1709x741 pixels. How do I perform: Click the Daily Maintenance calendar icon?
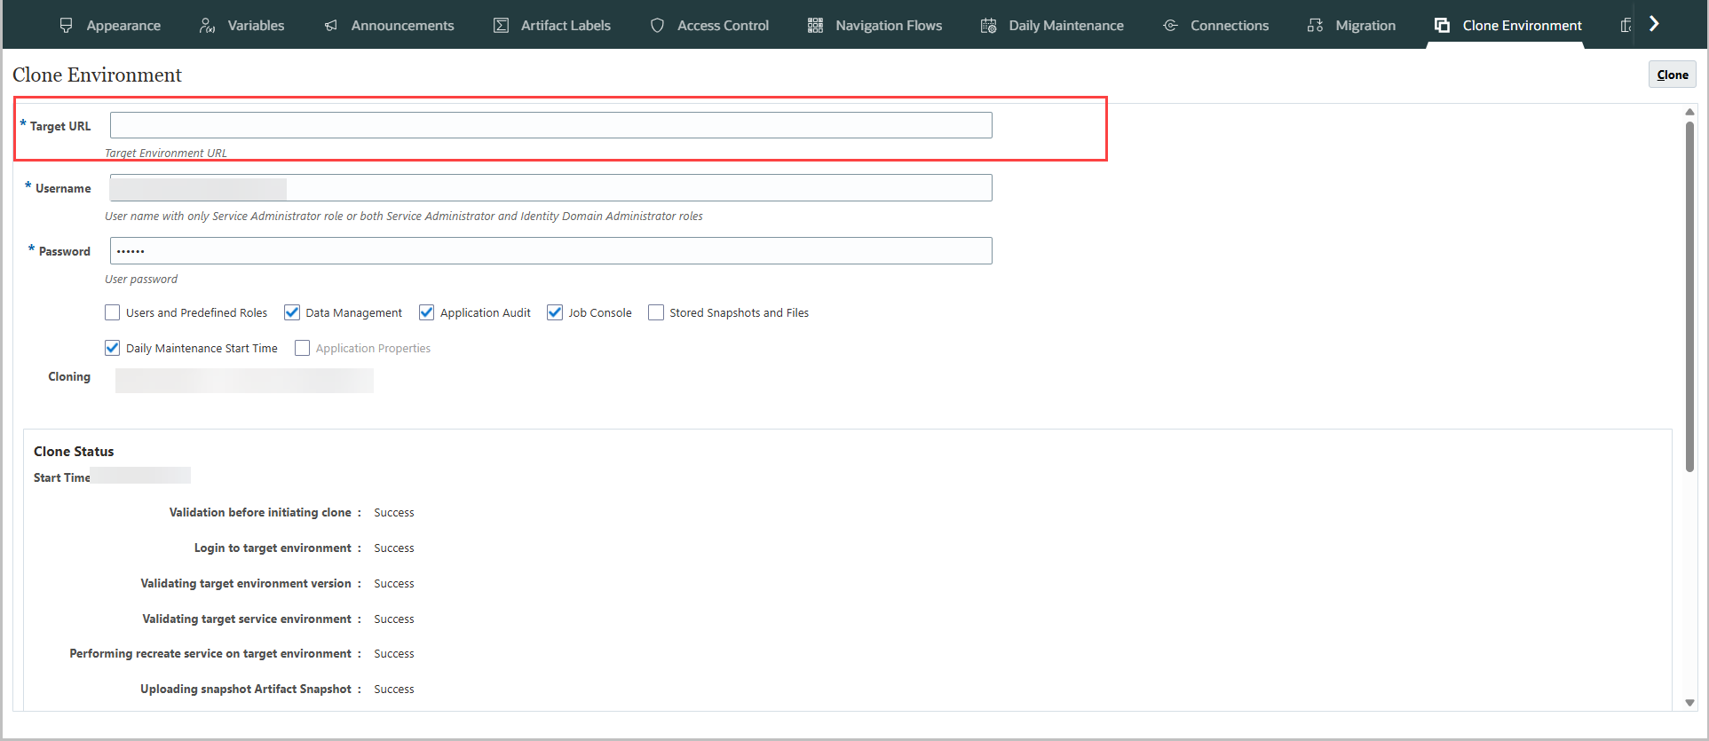coord(988,26)
